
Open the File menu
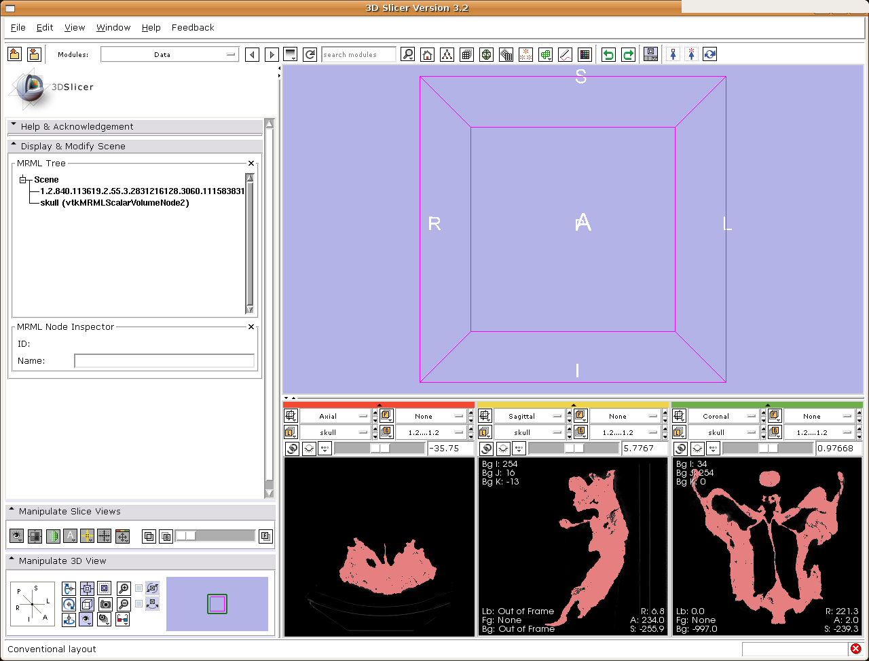pyautogui.click(x=18, y=28)
